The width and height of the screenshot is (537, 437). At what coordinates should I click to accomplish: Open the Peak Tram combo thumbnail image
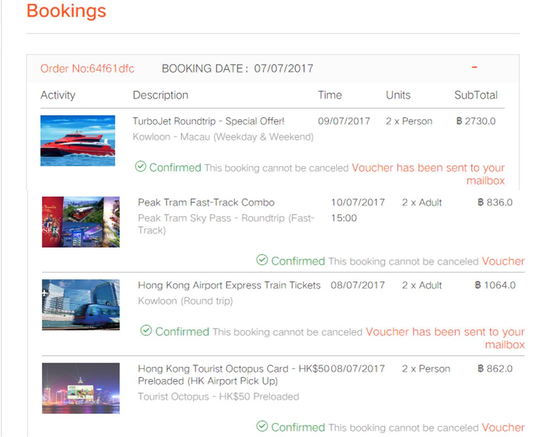[x=81, y=222]
